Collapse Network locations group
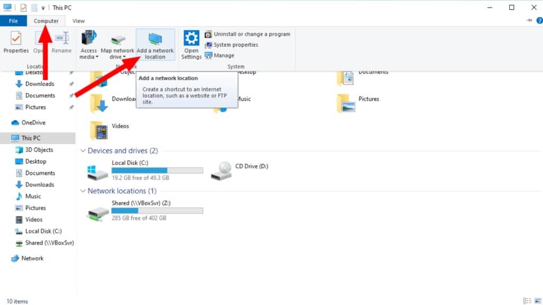This screenshot has width=543, height=305. tap(83, 191)
